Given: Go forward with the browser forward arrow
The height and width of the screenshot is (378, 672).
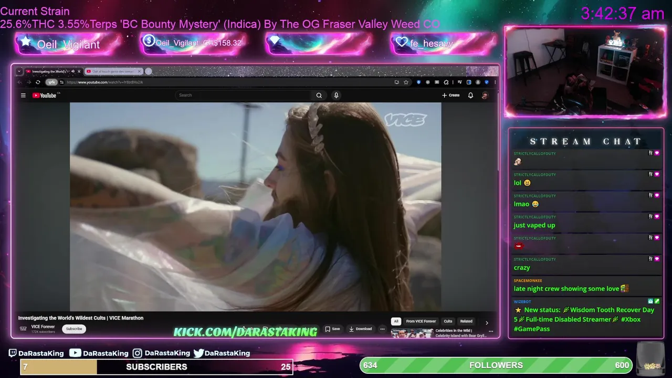Looking at the screenshot, I should (x=28, y=82).
